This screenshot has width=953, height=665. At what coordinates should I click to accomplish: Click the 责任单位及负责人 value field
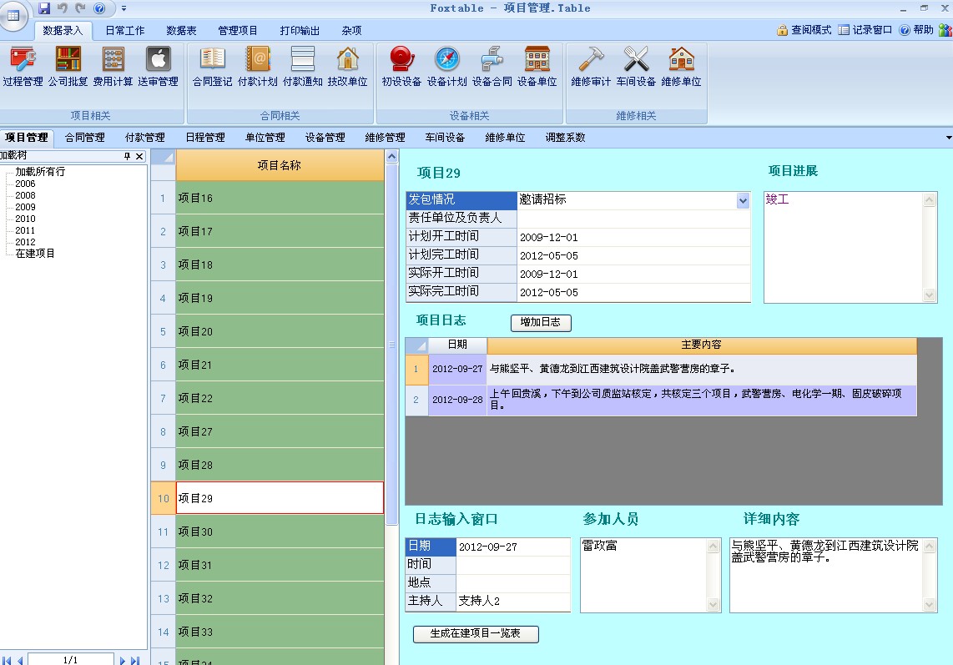click(x=633, y=219)
